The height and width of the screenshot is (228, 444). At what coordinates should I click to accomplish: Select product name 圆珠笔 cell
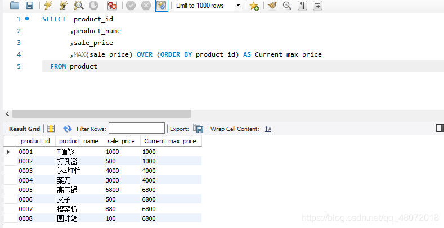coord(79,218)
